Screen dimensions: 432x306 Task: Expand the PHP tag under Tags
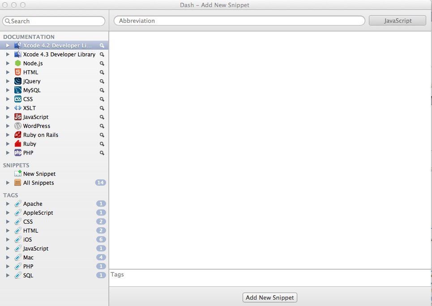tap(8, 266)
